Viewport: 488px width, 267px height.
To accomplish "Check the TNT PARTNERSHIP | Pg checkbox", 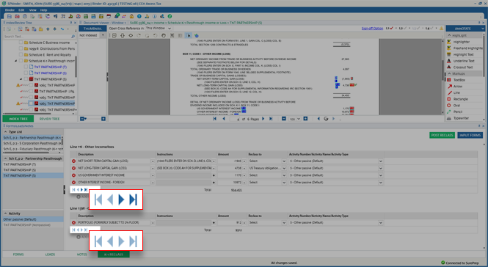I will [x=31, y=91].
